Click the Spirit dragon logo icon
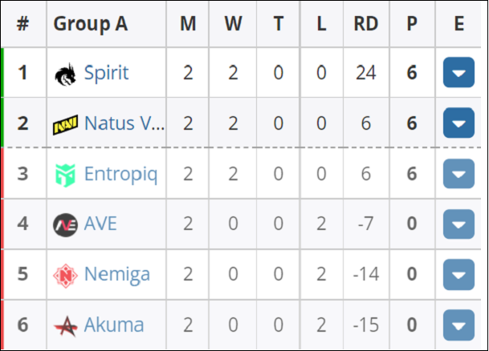Image resolution: width=489 pixels, height=351 pixels. click(65, 74)
